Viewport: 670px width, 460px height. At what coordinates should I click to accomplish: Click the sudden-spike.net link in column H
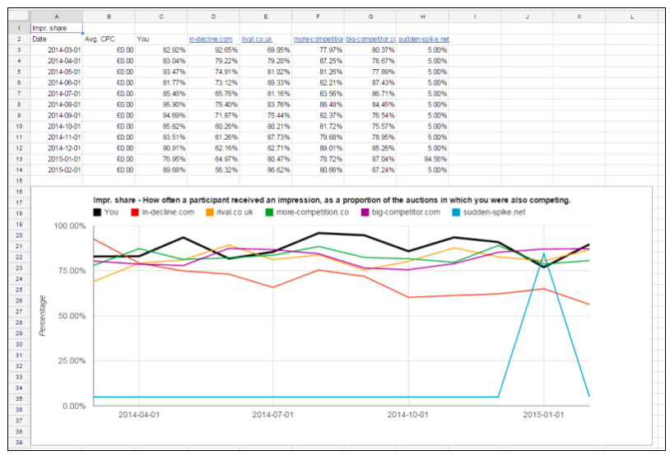(424, 39)
